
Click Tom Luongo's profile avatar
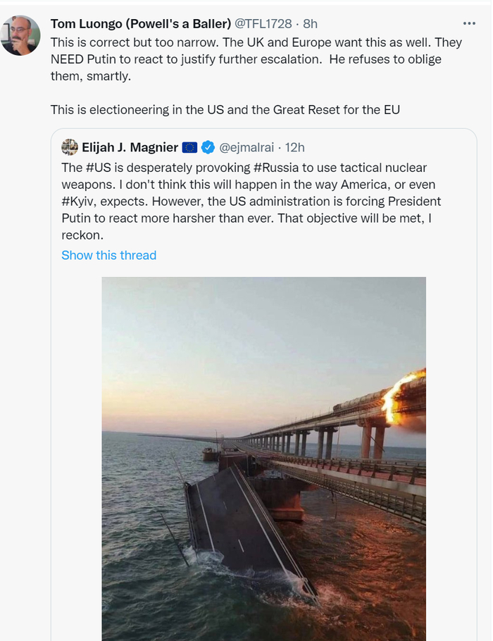point(20,35)
